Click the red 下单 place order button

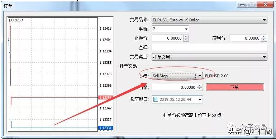click(235, 87)
